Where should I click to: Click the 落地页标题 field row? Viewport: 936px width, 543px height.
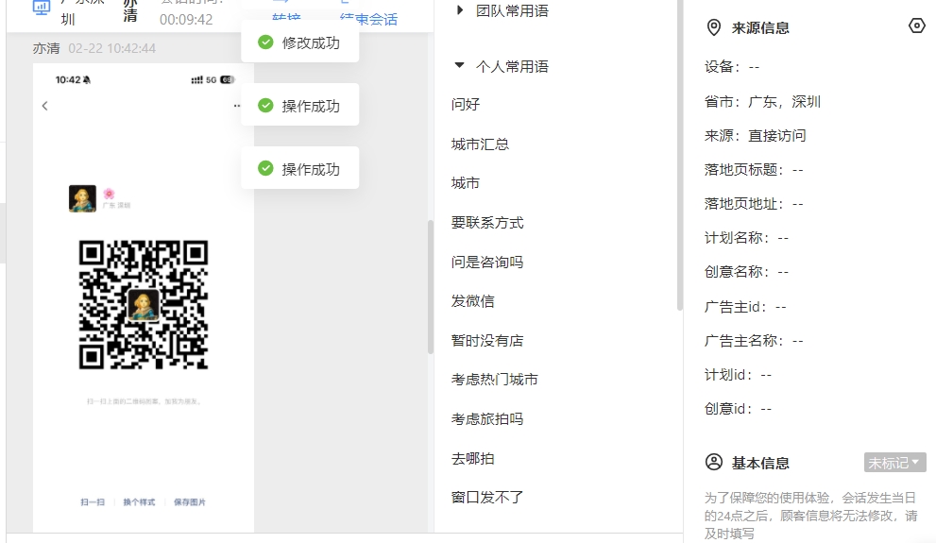click(x=754, y=170)
